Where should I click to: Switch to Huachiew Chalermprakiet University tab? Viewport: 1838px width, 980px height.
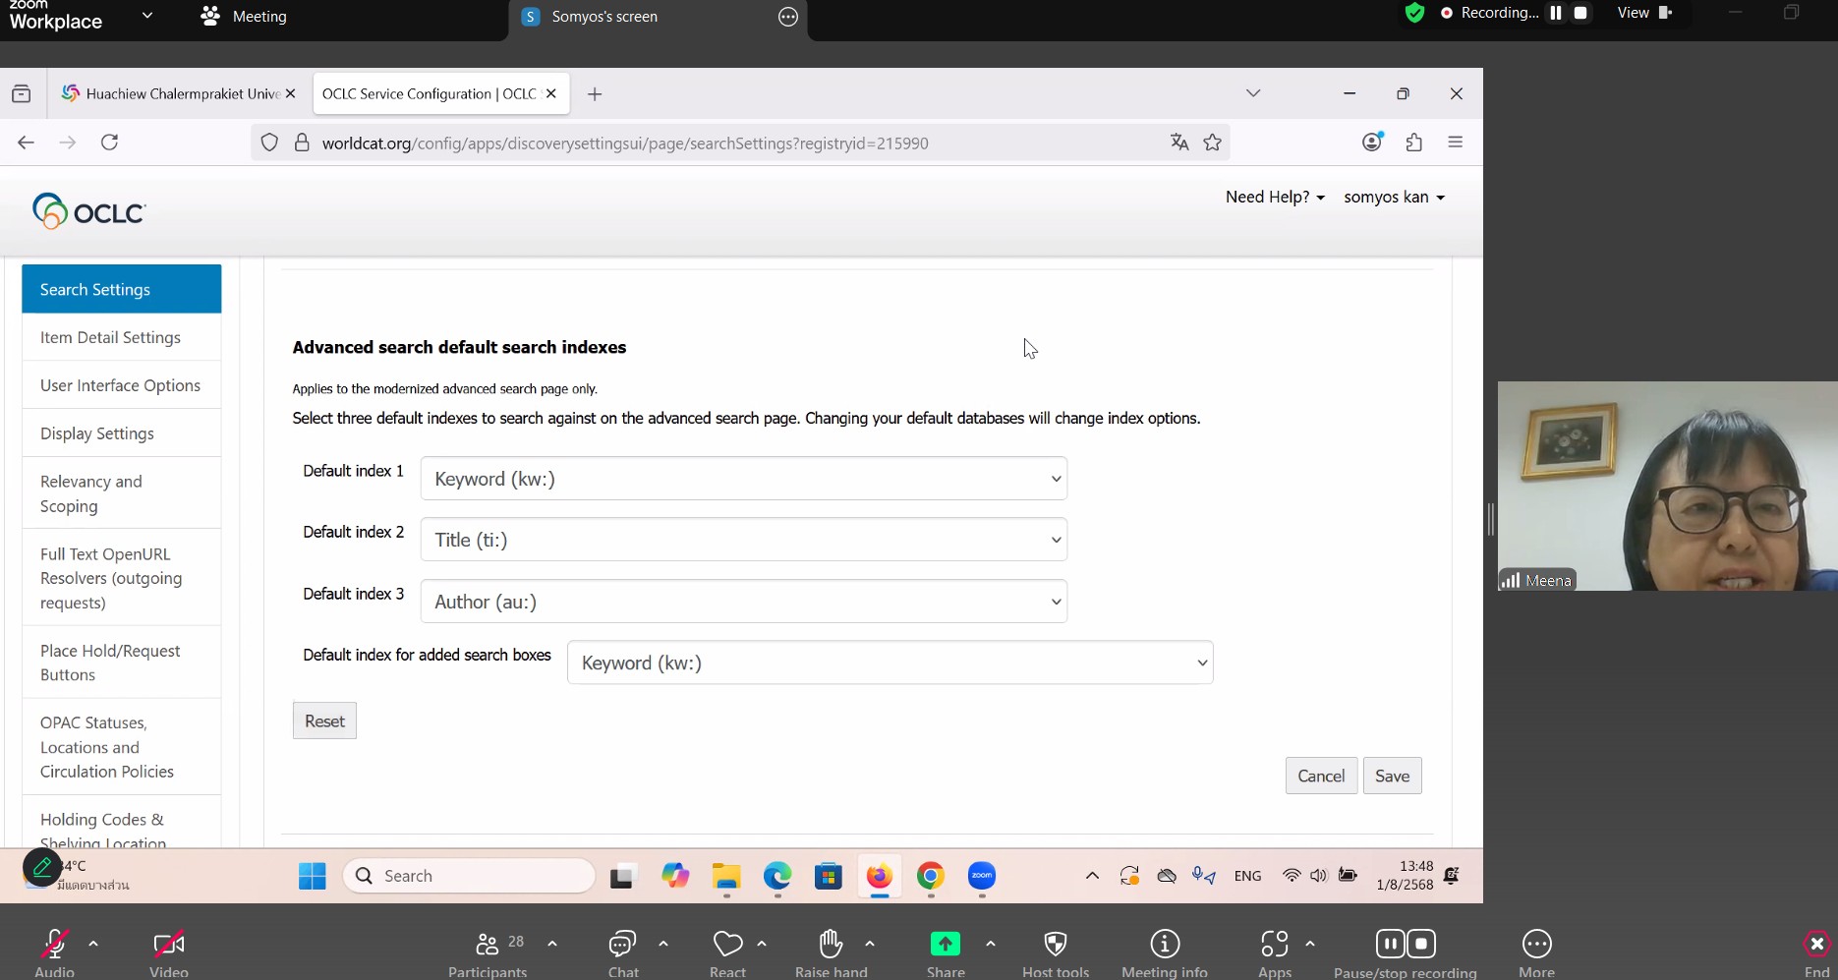178,93
